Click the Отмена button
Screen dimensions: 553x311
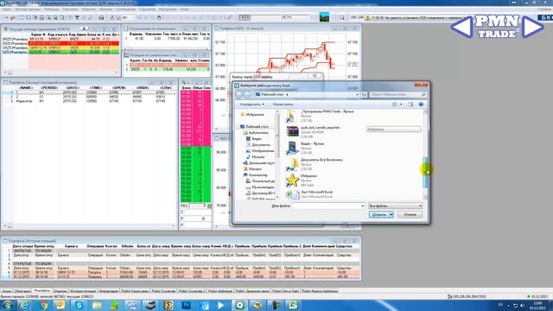pyautogui.click(x=410, y=214)
